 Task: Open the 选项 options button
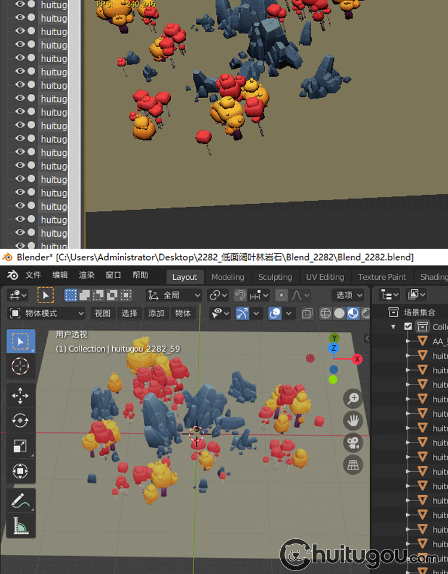point(349,295)
